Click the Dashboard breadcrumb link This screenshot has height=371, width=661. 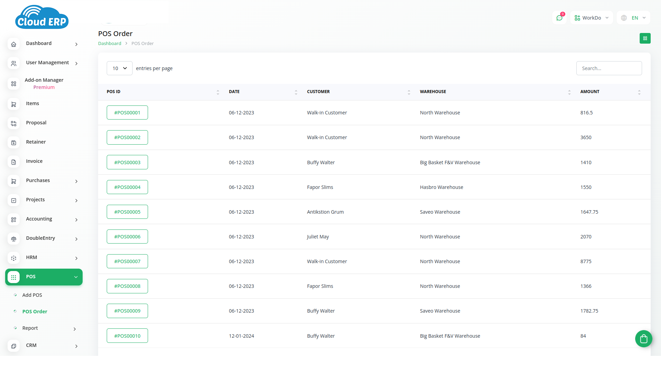[x=109, y=44]
